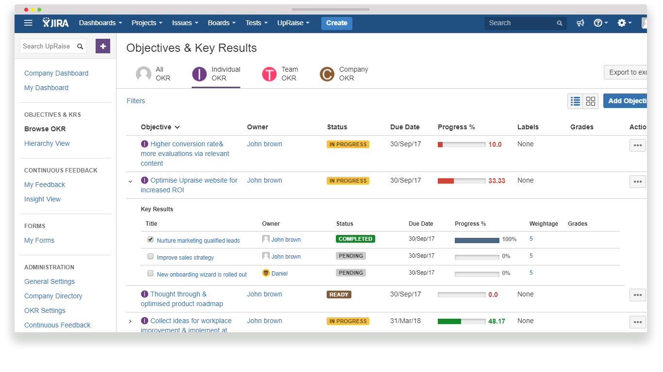Screen dimensions: 663x372
Task: Open JIRA settings gear menu
Action: [622, 23]
